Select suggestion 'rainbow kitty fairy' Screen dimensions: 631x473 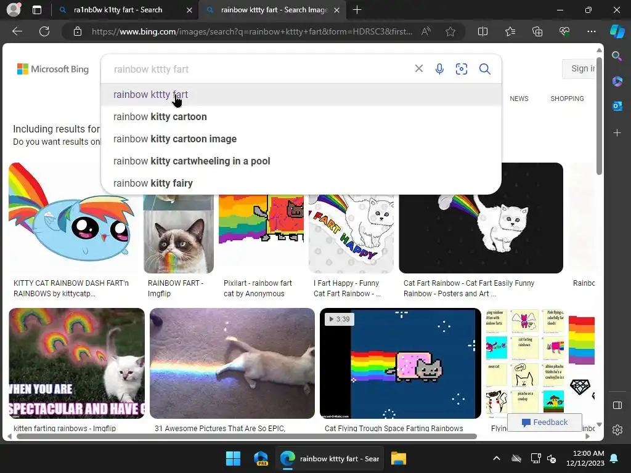(x=301, y=183)
